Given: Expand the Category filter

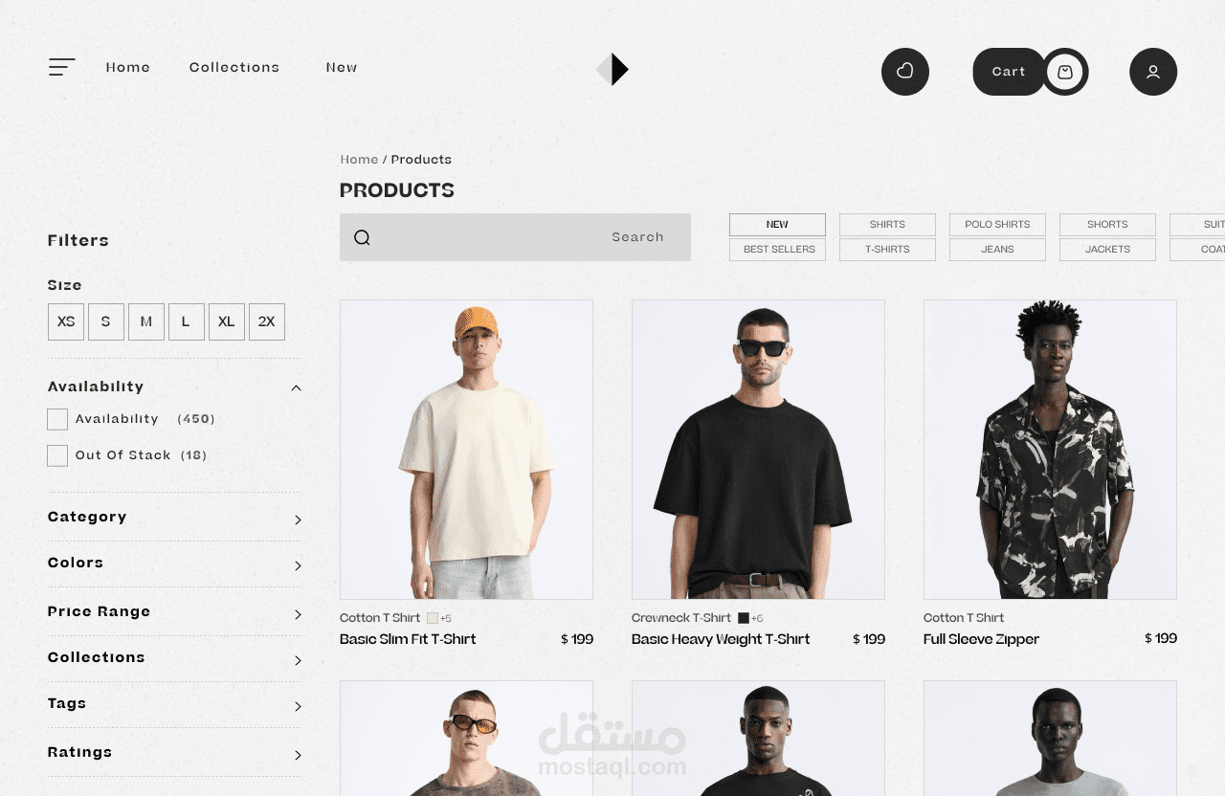Looking at the screenshot, I should pyautogui.click(x=298, y=520).
